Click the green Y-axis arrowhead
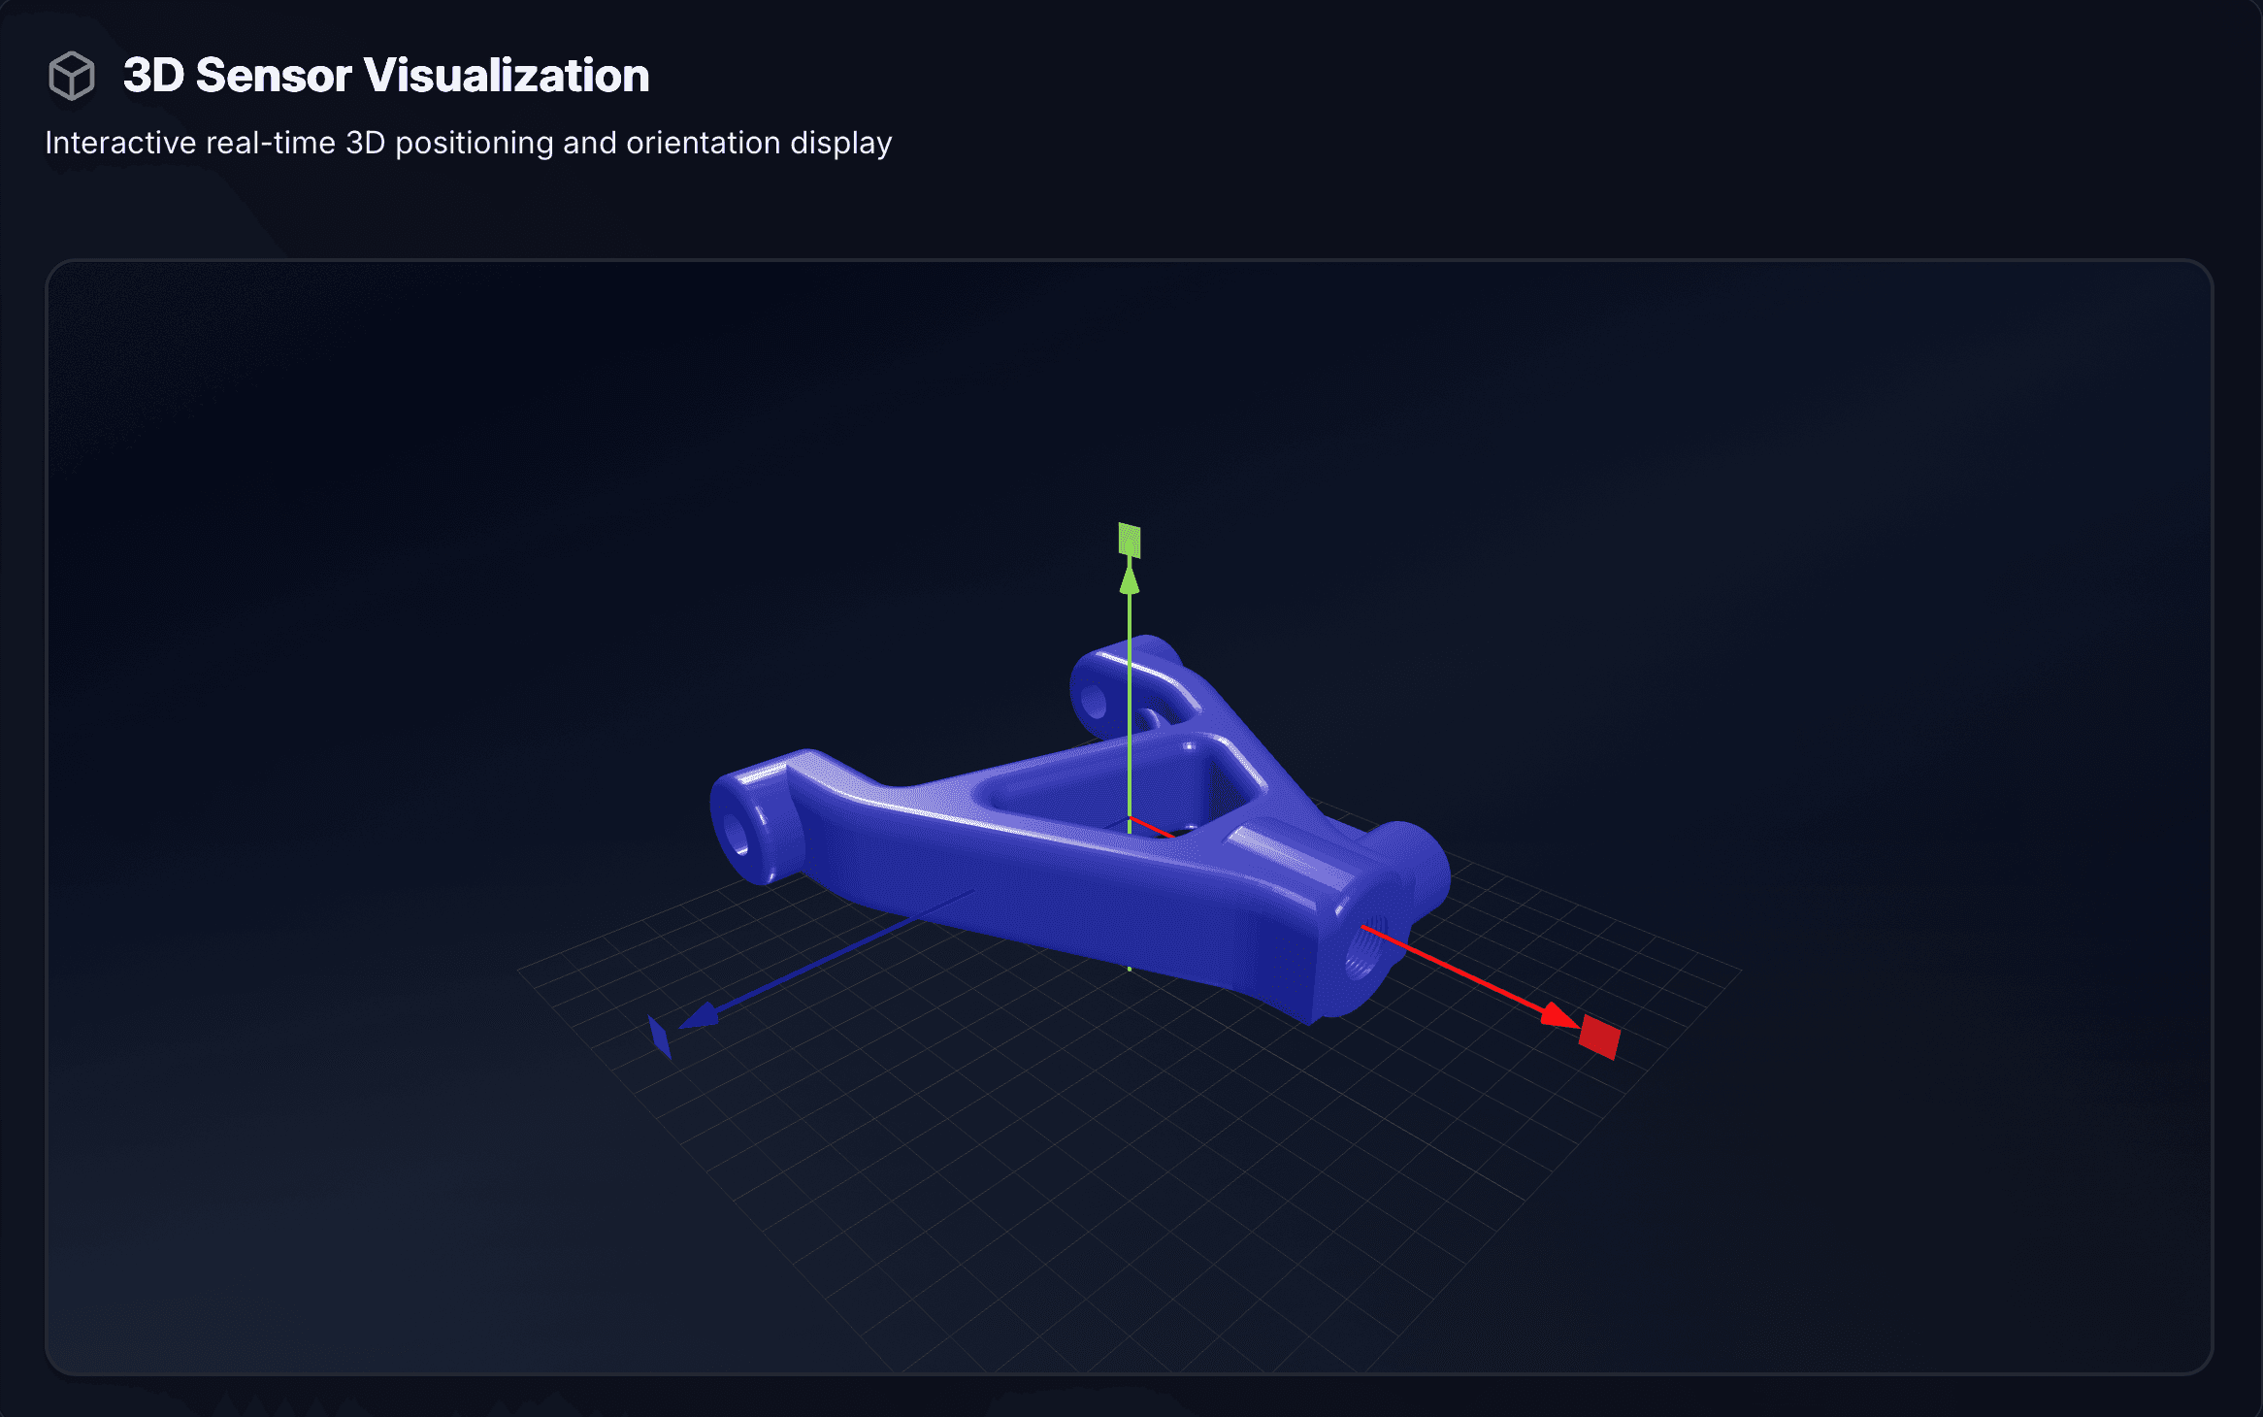The image size is (2263, 1417). tap(1130, 581)
